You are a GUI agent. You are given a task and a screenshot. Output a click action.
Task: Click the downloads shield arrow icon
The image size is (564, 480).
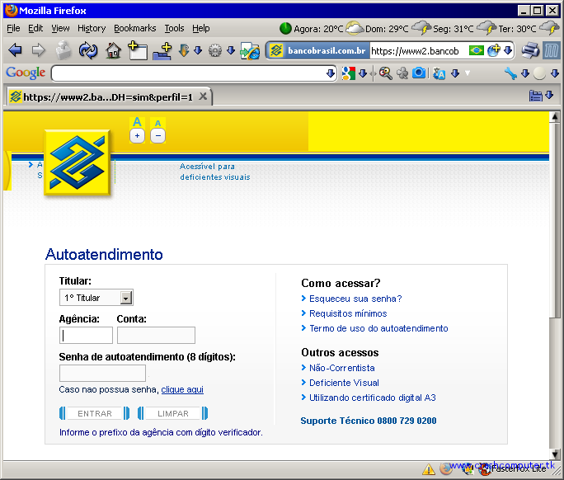(184, 51)
